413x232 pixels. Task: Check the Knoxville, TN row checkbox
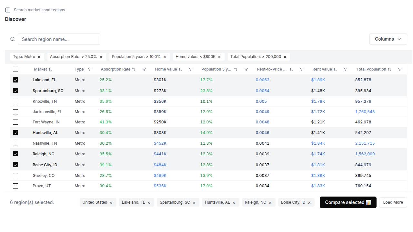(15, 101)
